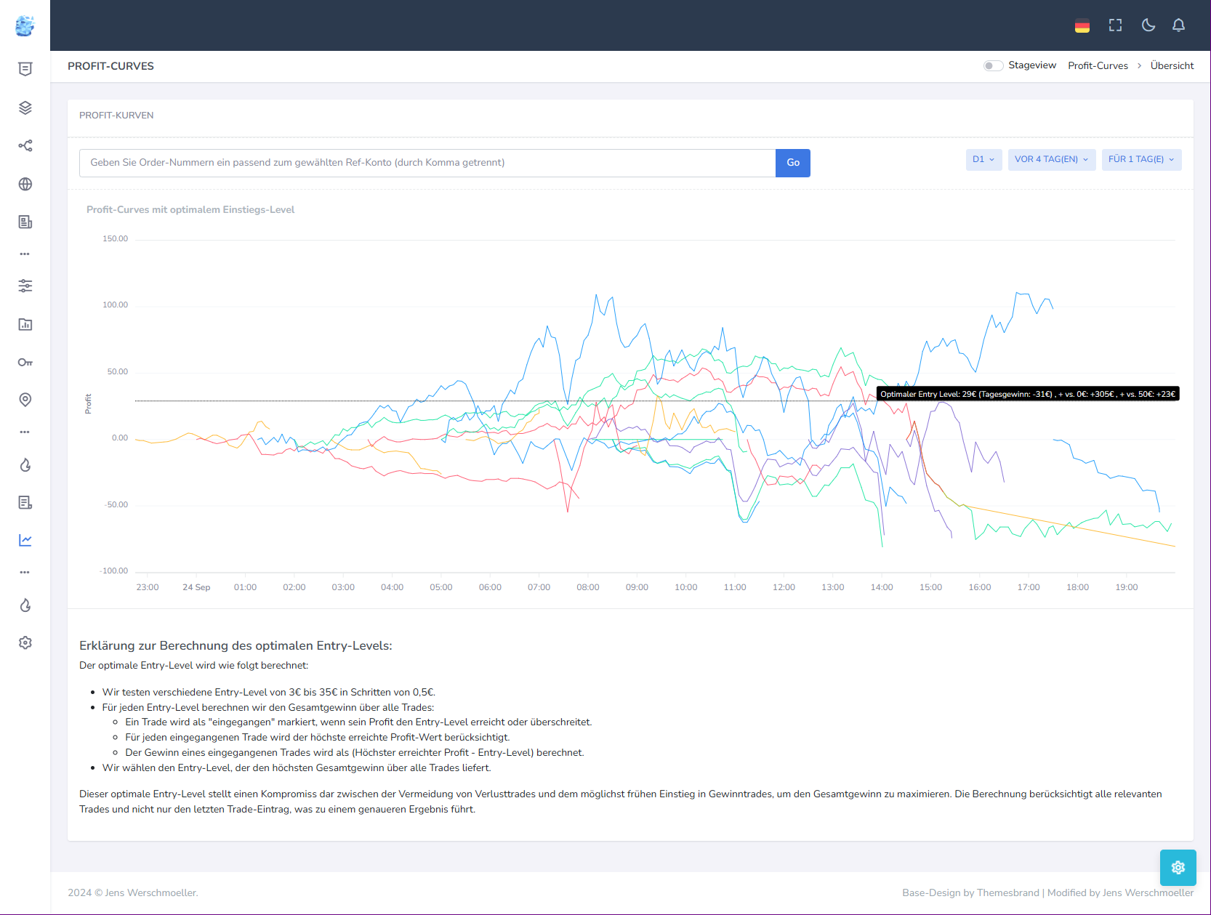Screen dimensions: 1211x915
Task: Click the chart title Profit-Curves mit optimalem Einstiegs-Level
Action: click(190, 210)
